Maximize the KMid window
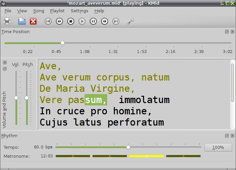Viewport: 236px width, 170px height. coord(228,3)
